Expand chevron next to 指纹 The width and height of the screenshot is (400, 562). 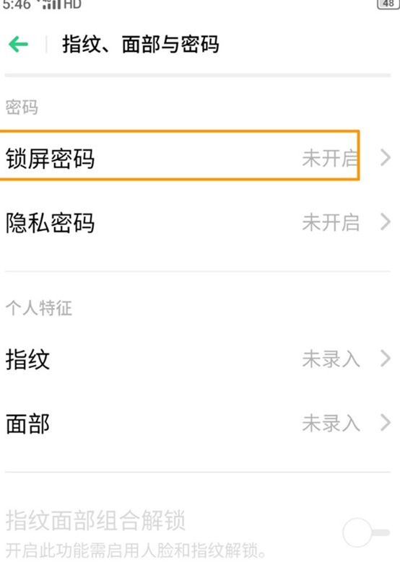(386, 359)
